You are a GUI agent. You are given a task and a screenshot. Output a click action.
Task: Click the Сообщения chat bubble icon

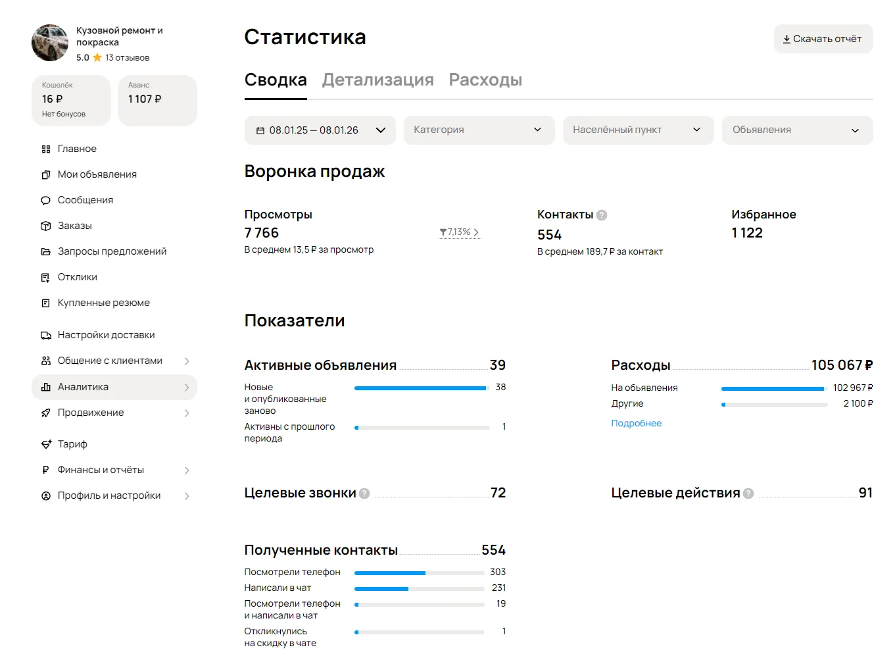pyautogui.click(x=46, y=201)
